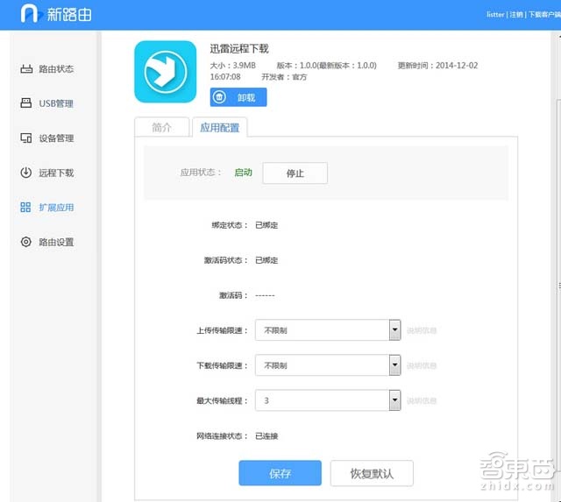Click trash icon on 卸载 button
The width and height of the screenshot is (561, 502).
(219, 97)
